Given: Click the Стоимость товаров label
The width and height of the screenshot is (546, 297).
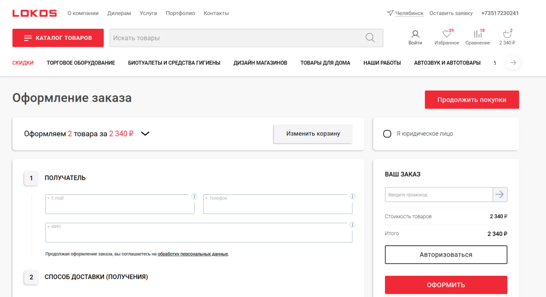Looking at the screenshot, I should click(x=408, y=216).
